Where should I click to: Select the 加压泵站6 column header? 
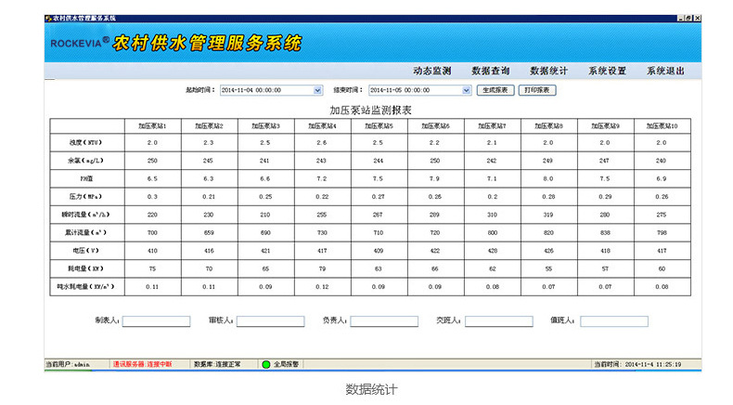pos(435,126)
